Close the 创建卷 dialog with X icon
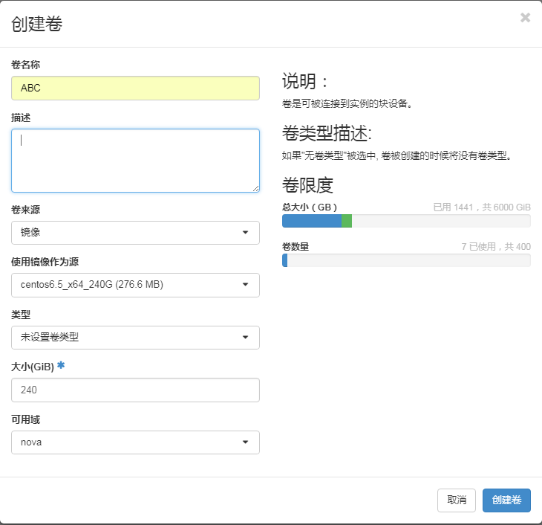The height and width of the screenshot is (525, 542). [525, 17]
